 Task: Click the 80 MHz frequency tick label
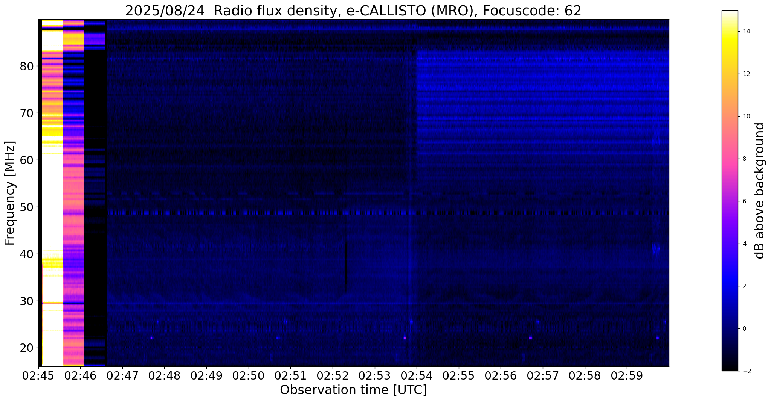27,66
